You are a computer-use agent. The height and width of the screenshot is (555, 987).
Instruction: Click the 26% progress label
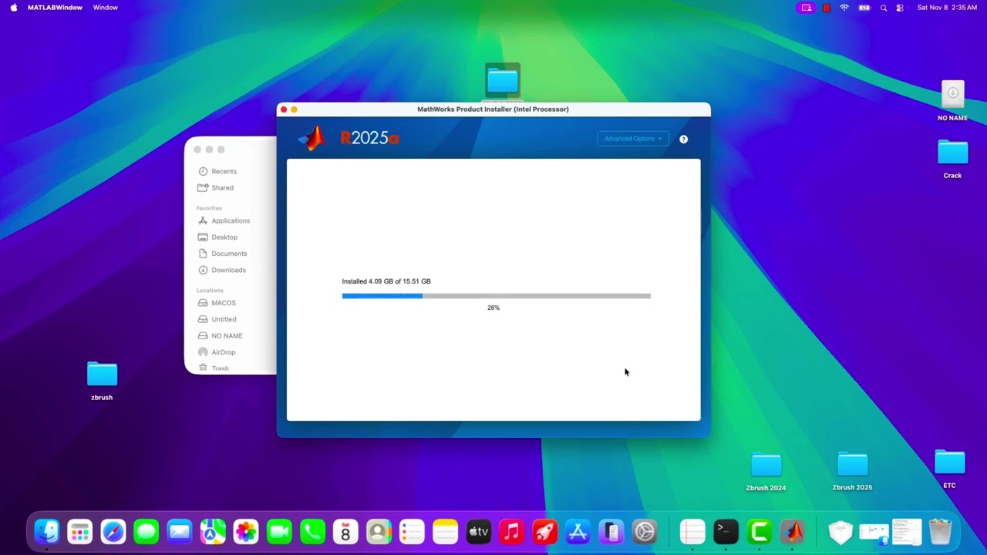coord(493,308)
